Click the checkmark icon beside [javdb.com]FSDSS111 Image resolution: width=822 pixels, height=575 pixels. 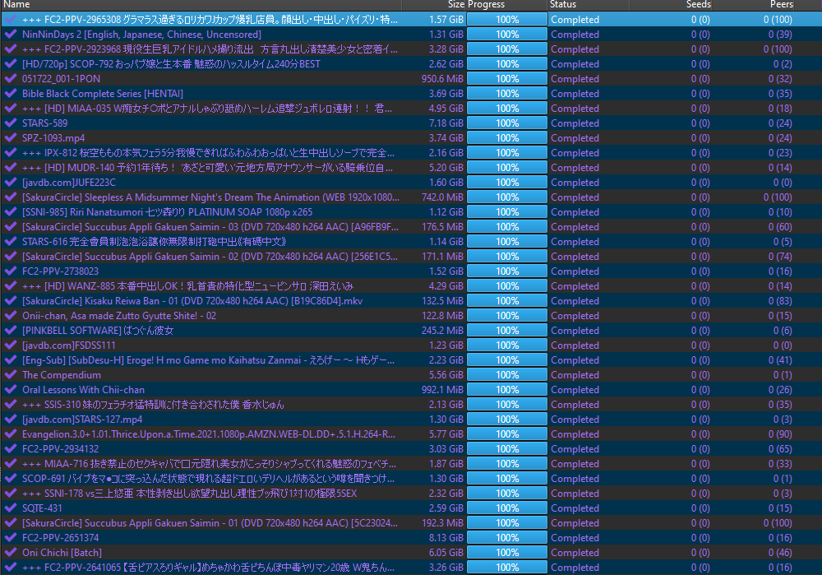point(10,345)
